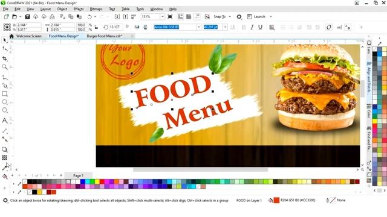
Task: Click the fill color indicator in status bar
Action: pyautogui.click(x=276, y=200)
